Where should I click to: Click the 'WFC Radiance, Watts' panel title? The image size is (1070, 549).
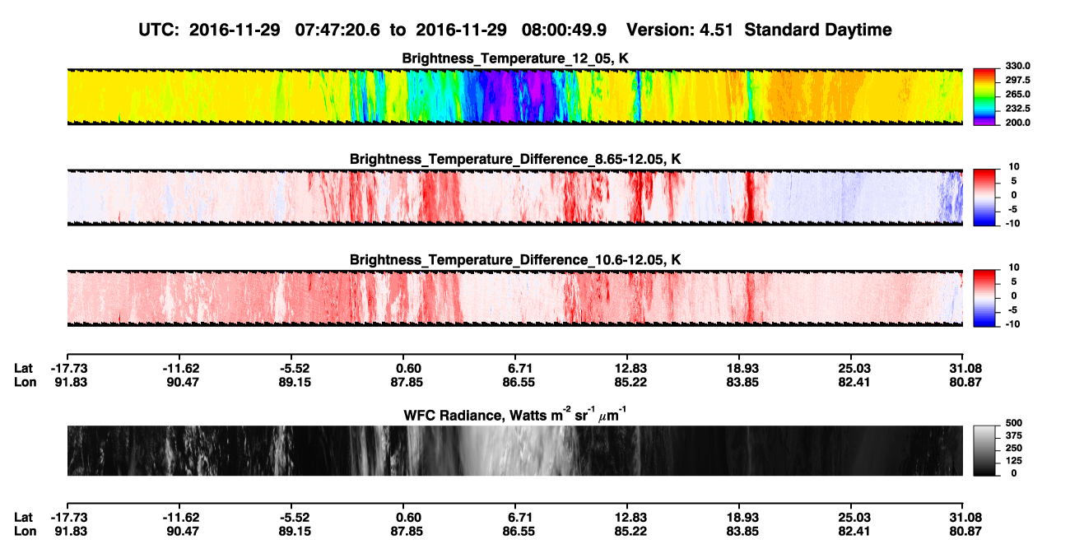pyautogui.click(x=515, y=415)
